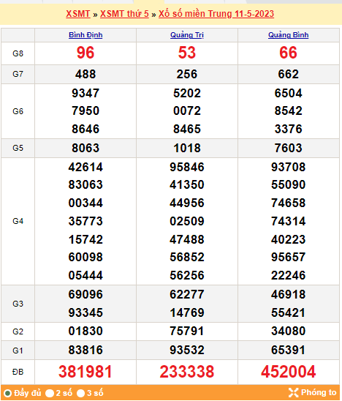Viewport: 342px width, 401px height.
Task: Open the XSMT thứ 5 breadcrumb link
Action: (x=124, y=14)
